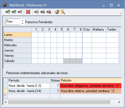Click the period 3 column header
Viewport: 125px width, 108px height.
[47, 29]
